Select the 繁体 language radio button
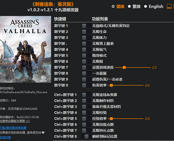Screen dimensions: 174x141 coord(129,7)
